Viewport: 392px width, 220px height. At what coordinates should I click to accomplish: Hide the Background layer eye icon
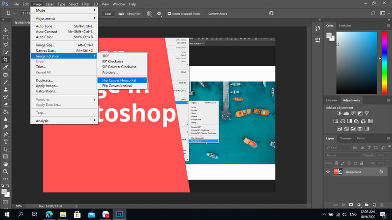pos(328,172)
